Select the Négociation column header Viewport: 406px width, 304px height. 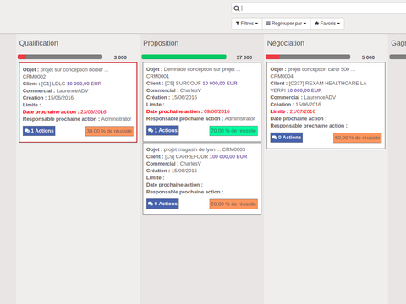[286, 43]
